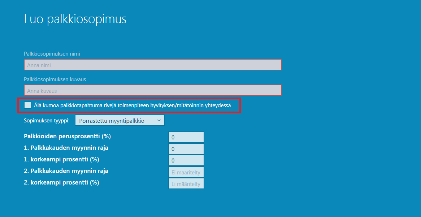
Task: Click the 'Palkkioiden perusprosentti (%)' label text
Action: point(67,136)
